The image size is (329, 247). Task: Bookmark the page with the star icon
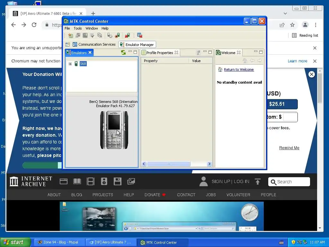click(x=292, y=25)
